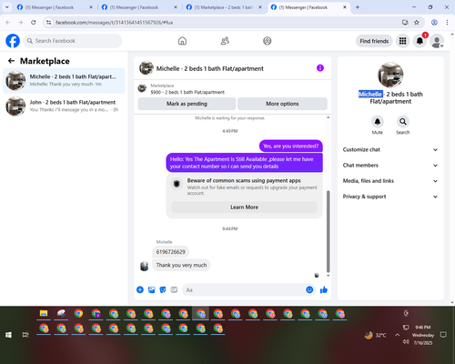This screenshot has height=364, width=455.
Task: Expand Privacy & support section
Action: click(390, 197)
